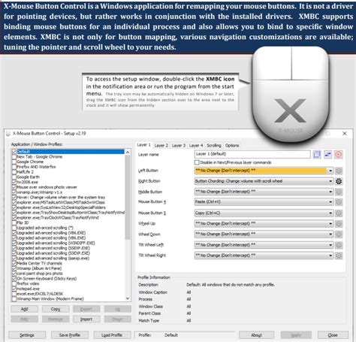Open the Left Button action dropdown
The width and height of the screenshot is (356, 342).
(264, 171)
